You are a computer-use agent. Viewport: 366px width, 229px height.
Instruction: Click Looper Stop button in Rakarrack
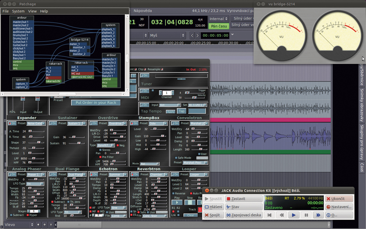(190, 202)
